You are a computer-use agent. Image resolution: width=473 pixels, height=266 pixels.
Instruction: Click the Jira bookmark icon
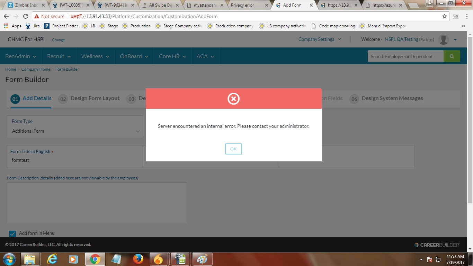coord(28,26)
